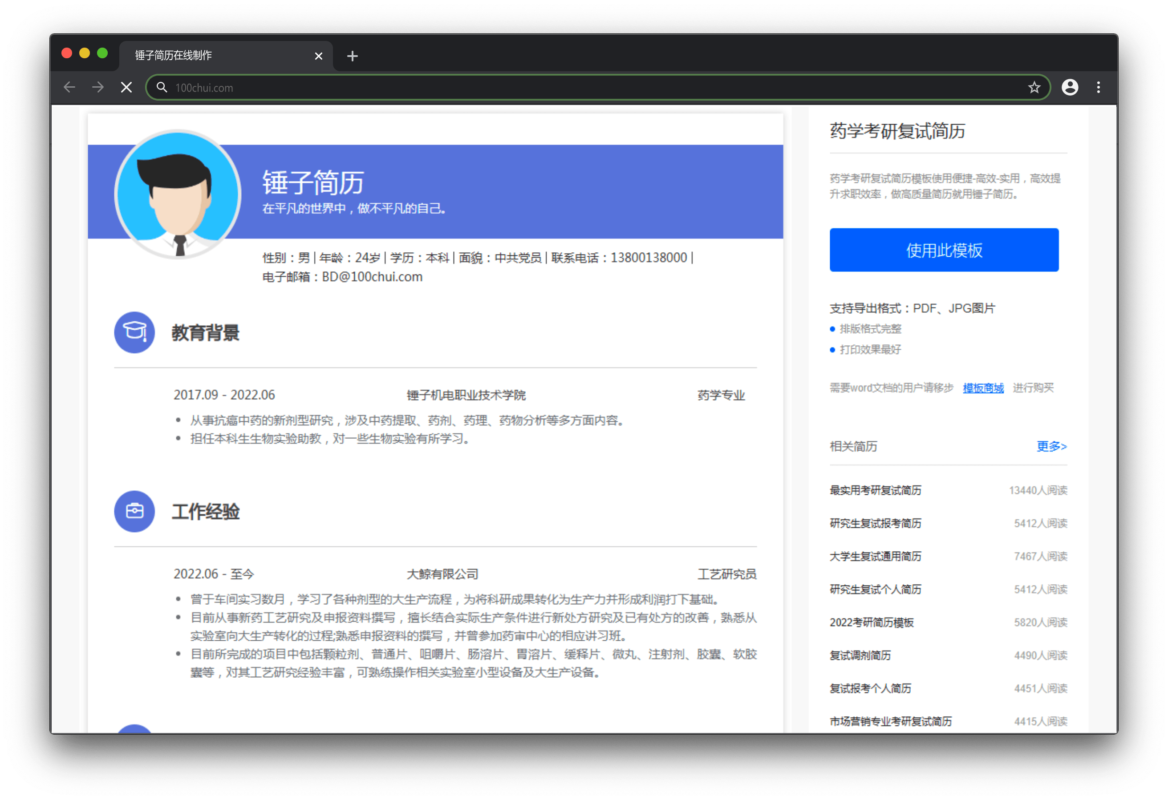
Task: Click 支持导出格式：PDF、JPG图片 text
Action: (912, 308)
